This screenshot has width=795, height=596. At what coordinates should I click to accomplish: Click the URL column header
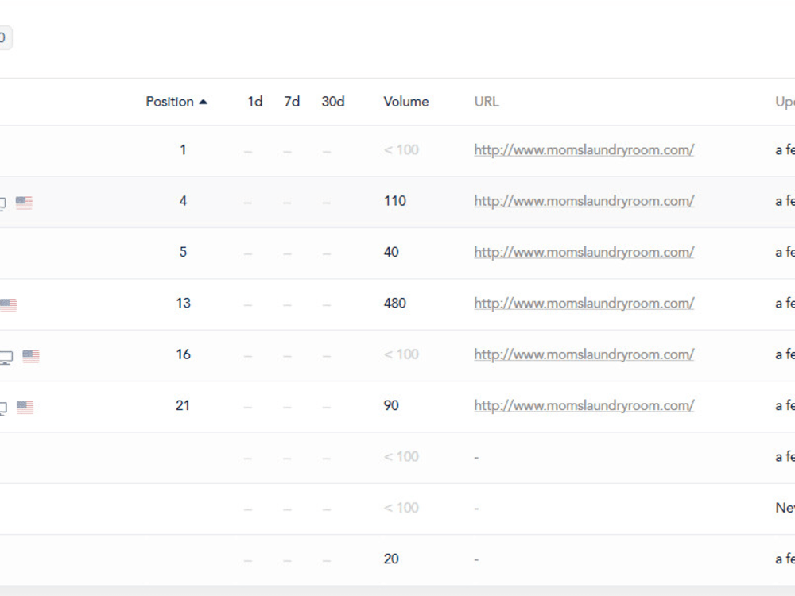click(487, 102)
